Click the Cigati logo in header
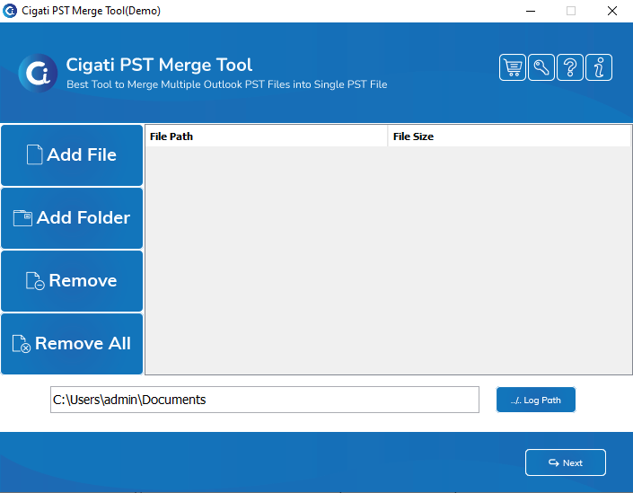 [x=38, y=73]
